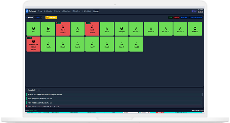Select the Ps5-3 Süresiz 2 Kol log row

(114, 103)
